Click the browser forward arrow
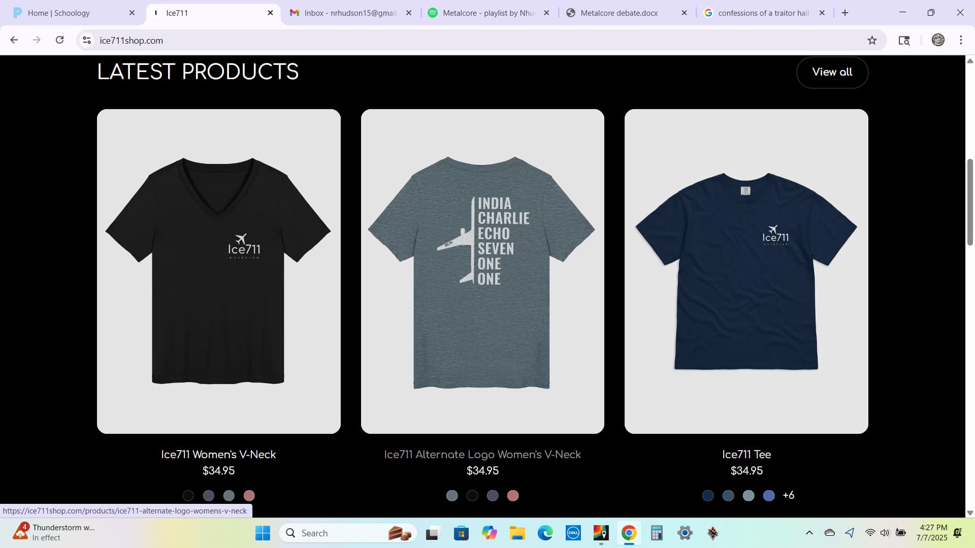The image size is (975, 548). 37,40
